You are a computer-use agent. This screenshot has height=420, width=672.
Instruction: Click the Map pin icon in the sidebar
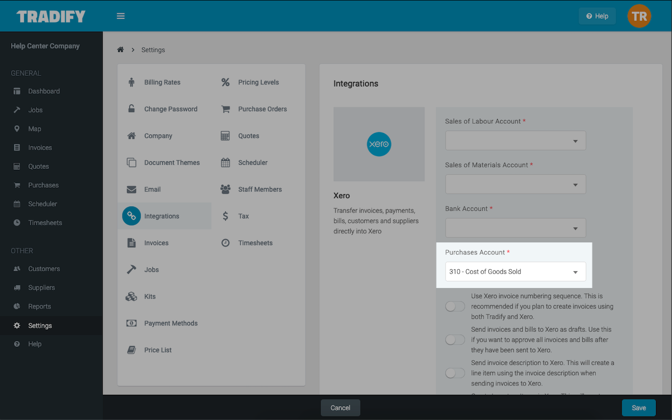[17, 129]
